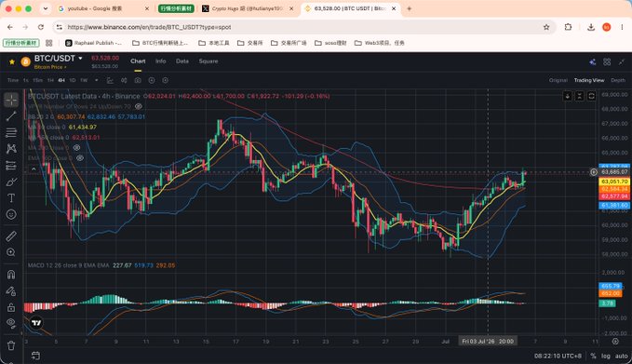Image resolution: width=632 pixels, height=364 pixels.
Task: Open time axis settings gear icon
Action: pyautogui.click(x=615, y=341)
